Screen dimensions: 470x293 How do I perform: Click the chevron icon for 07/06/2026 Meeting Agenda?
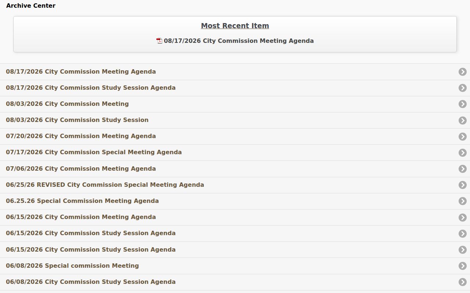pos(463,169)
